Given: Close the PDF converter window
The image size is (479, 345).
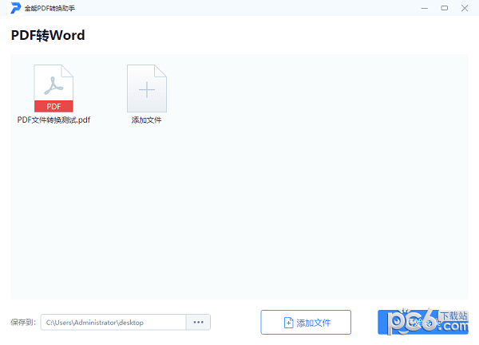Looking at the screenshot, I should pos(465,8).
